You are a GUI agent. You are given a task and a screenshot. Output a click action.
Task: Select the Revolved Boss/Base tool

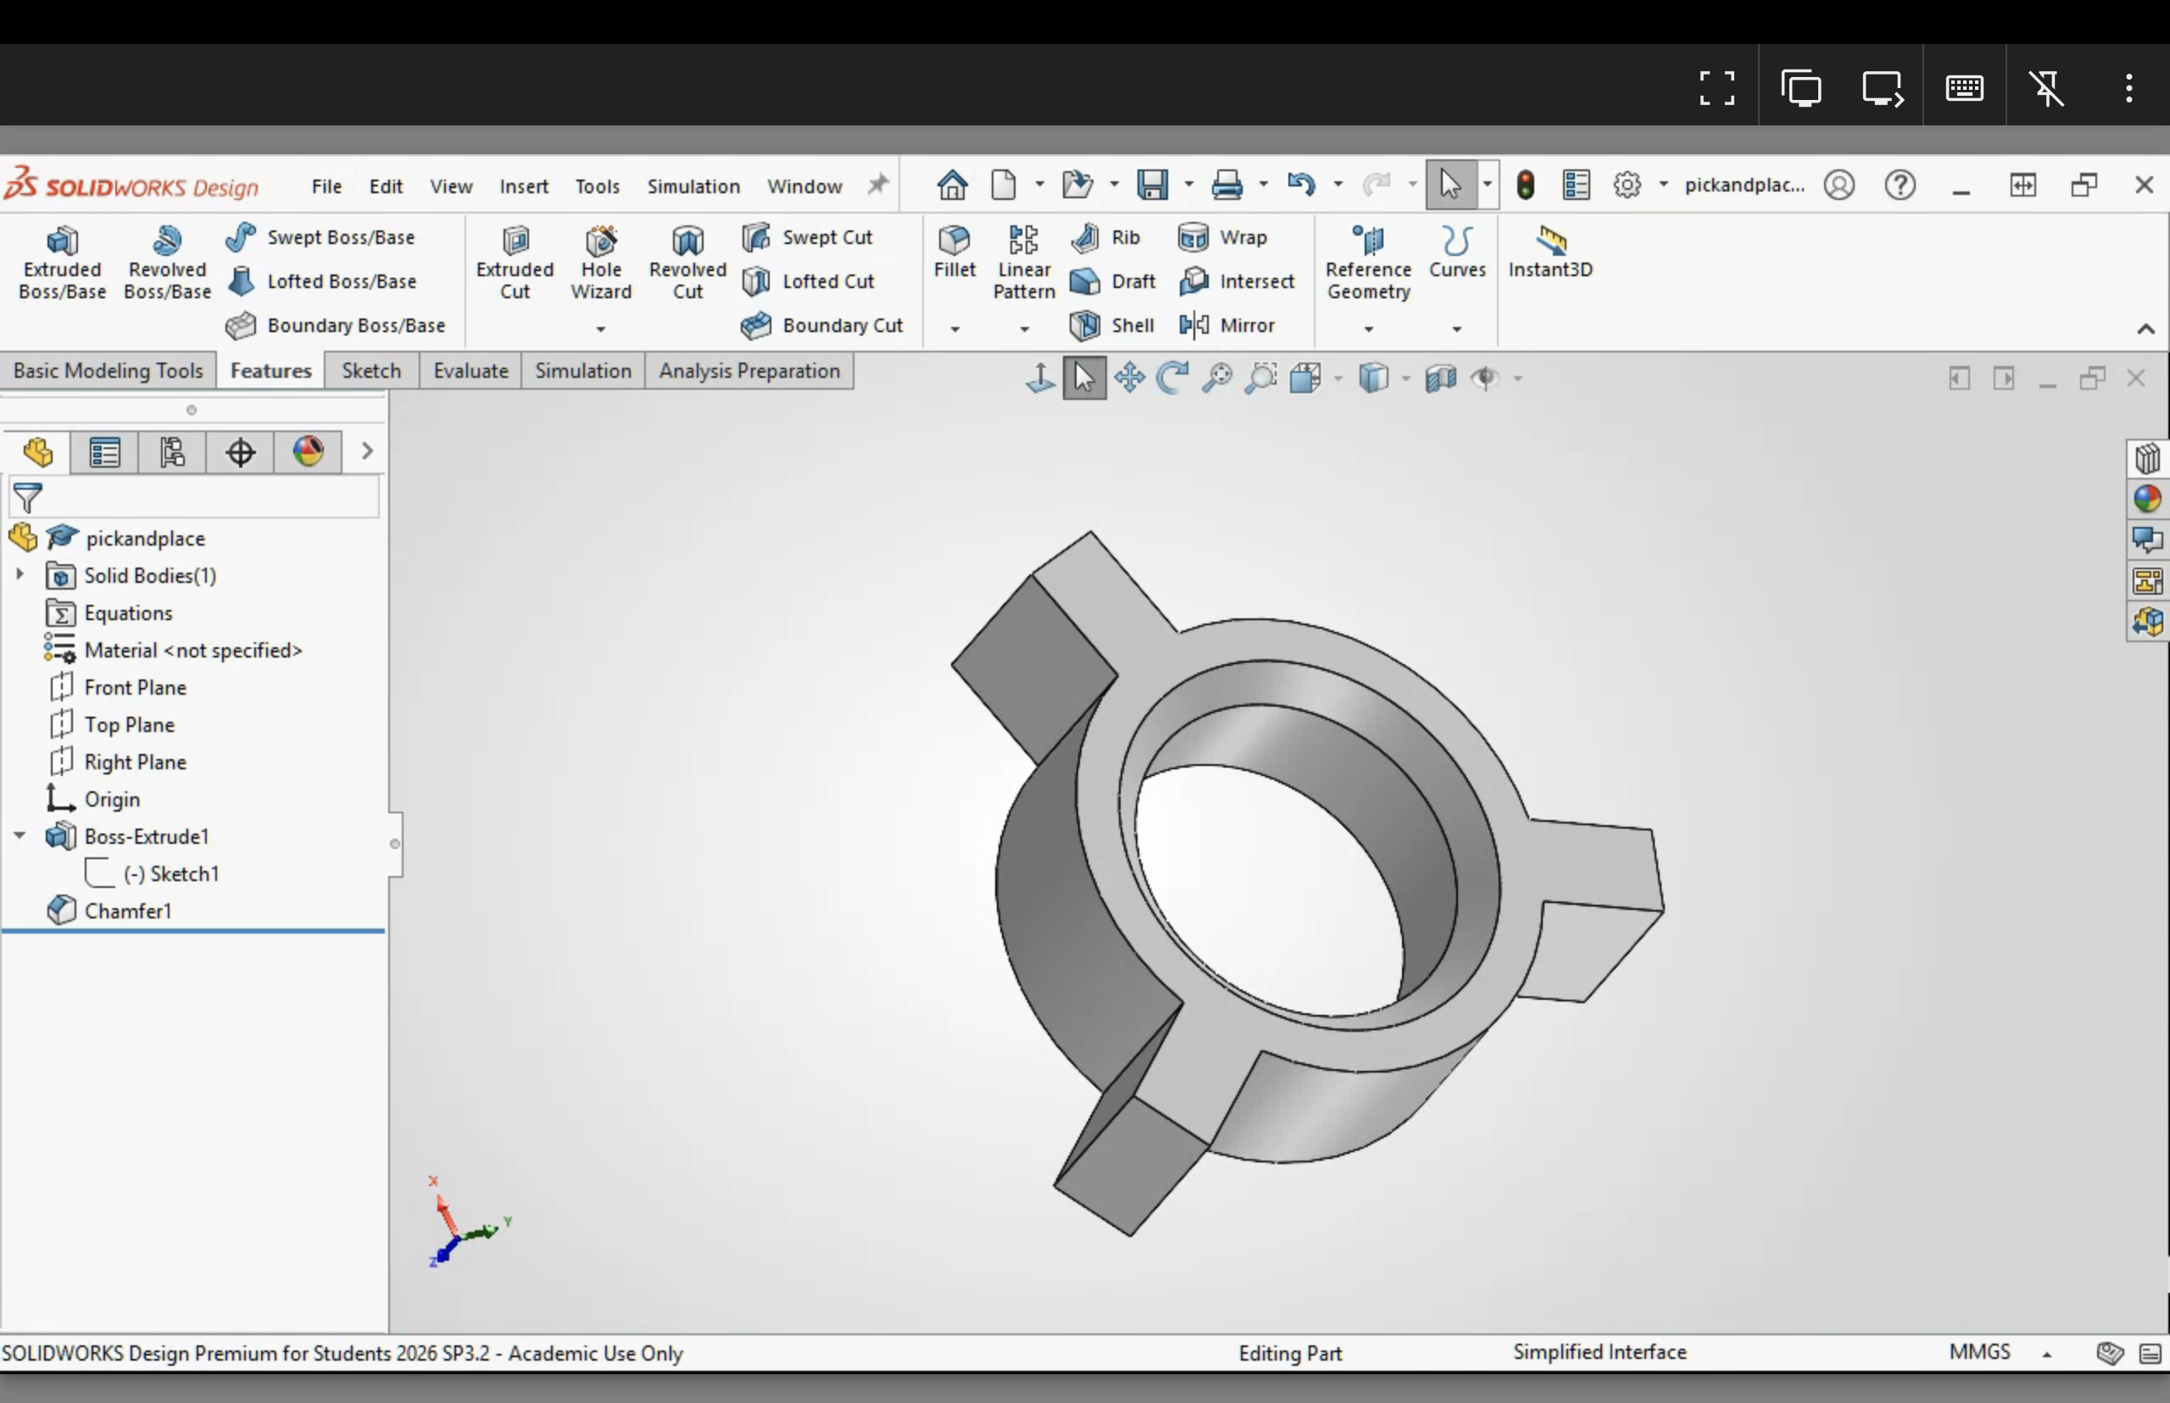pos(167,263)
